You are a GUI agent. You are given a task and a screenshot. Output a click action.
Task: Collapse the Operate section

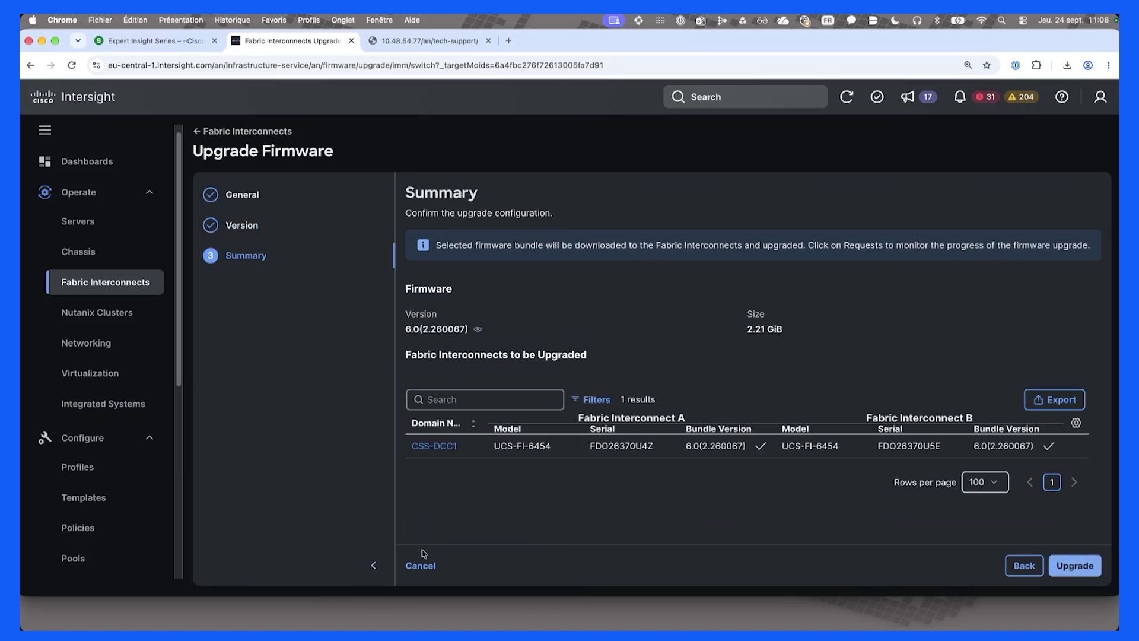pos(149,192)
